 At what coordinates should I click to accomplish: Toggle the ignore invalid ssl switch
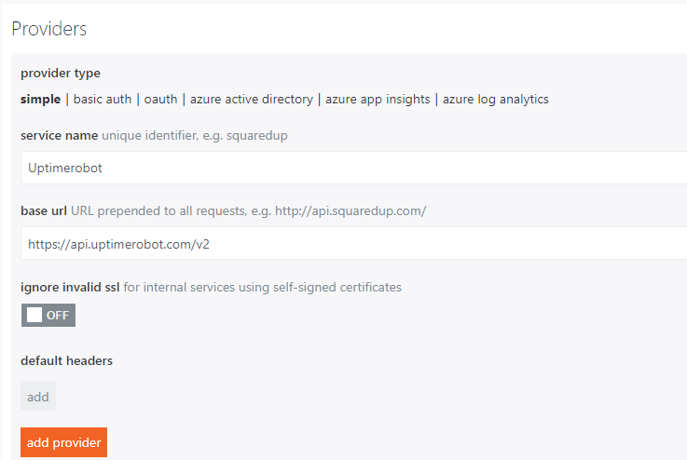click(x=48, y=315)
